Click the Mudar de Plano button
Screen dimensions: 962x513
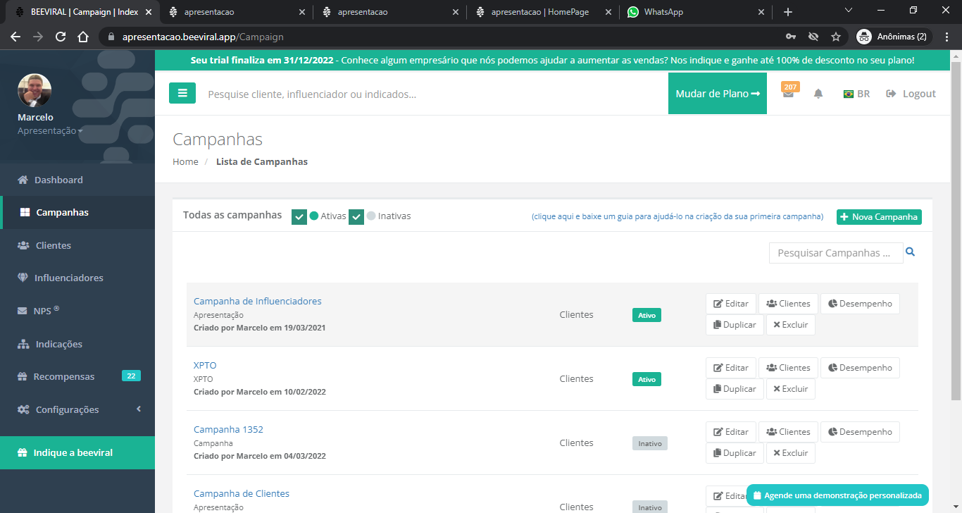pyautogui.click(x=718, y=93)
